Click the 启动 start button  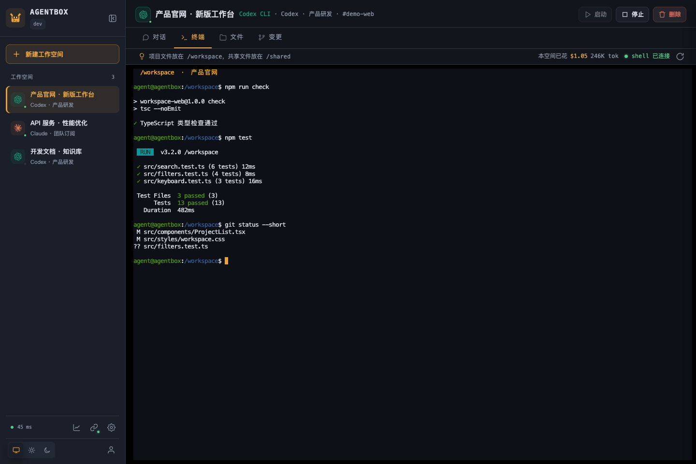(x=595, y=14)
